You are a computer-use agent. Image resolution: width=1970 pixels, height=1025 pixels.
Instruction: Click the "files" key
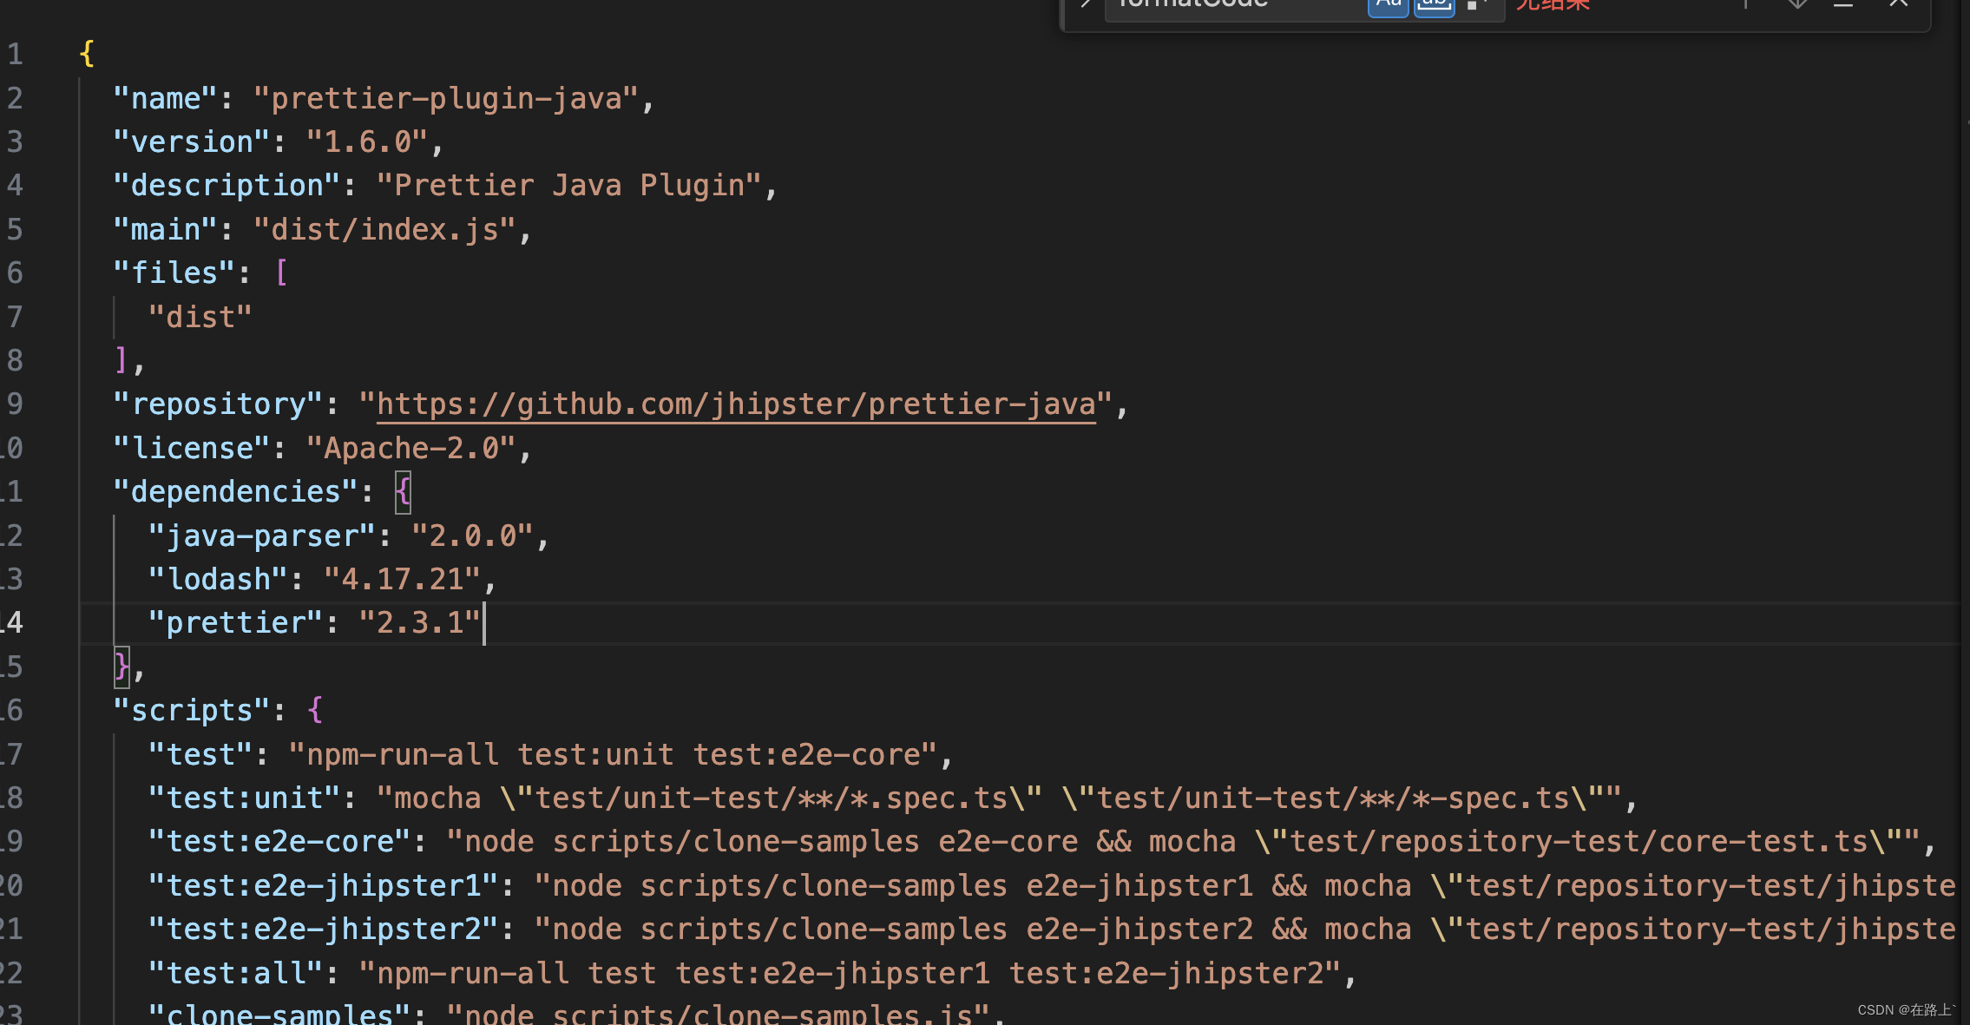(x=174, y=273)
